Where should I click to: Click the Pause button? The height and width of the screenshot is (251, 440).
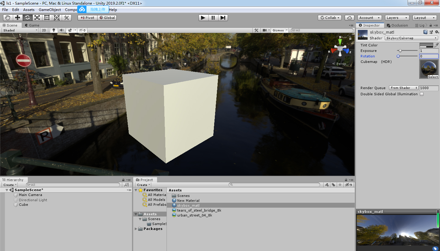pyautogui.click(x=213, y=18)
